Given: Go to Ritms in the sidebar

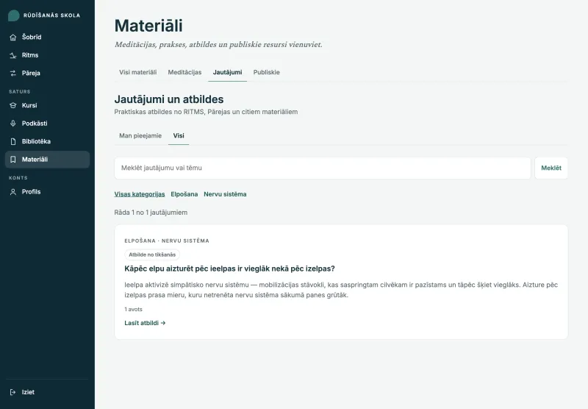Looking at the screenshot, I should pyautogui.click(x=47, y=55).
